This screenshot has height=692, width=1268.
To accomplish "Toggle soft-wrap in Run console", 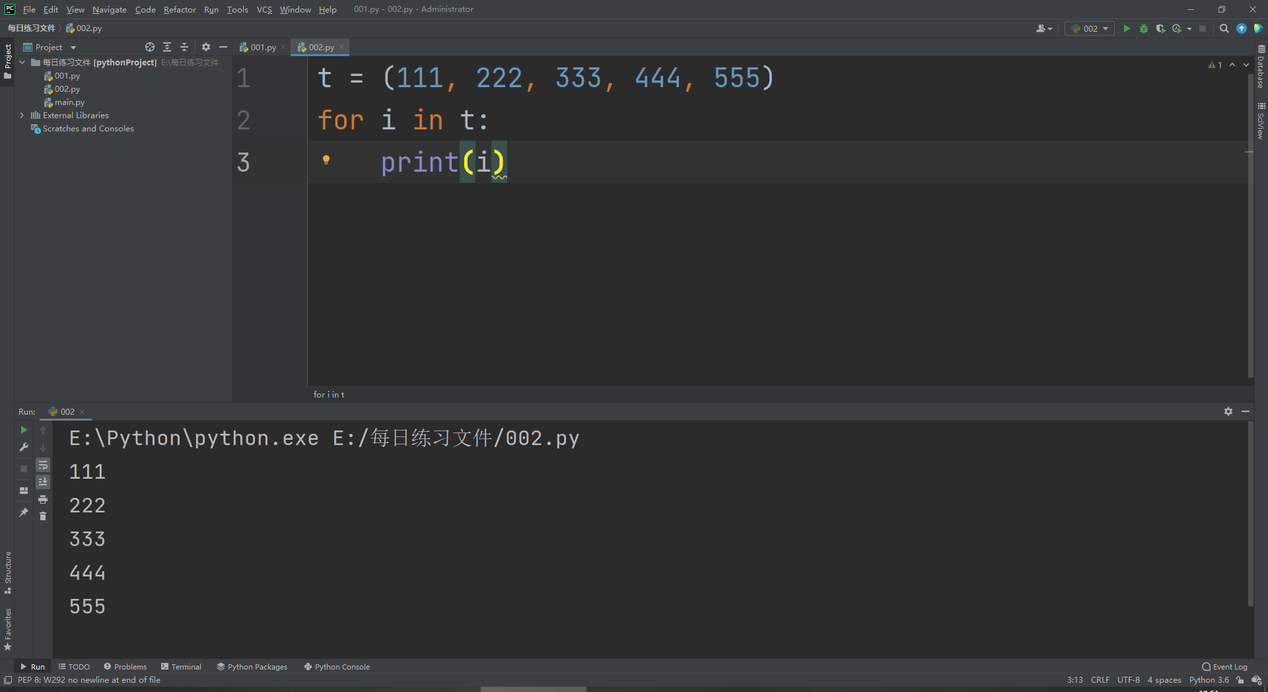I will 43,465.
